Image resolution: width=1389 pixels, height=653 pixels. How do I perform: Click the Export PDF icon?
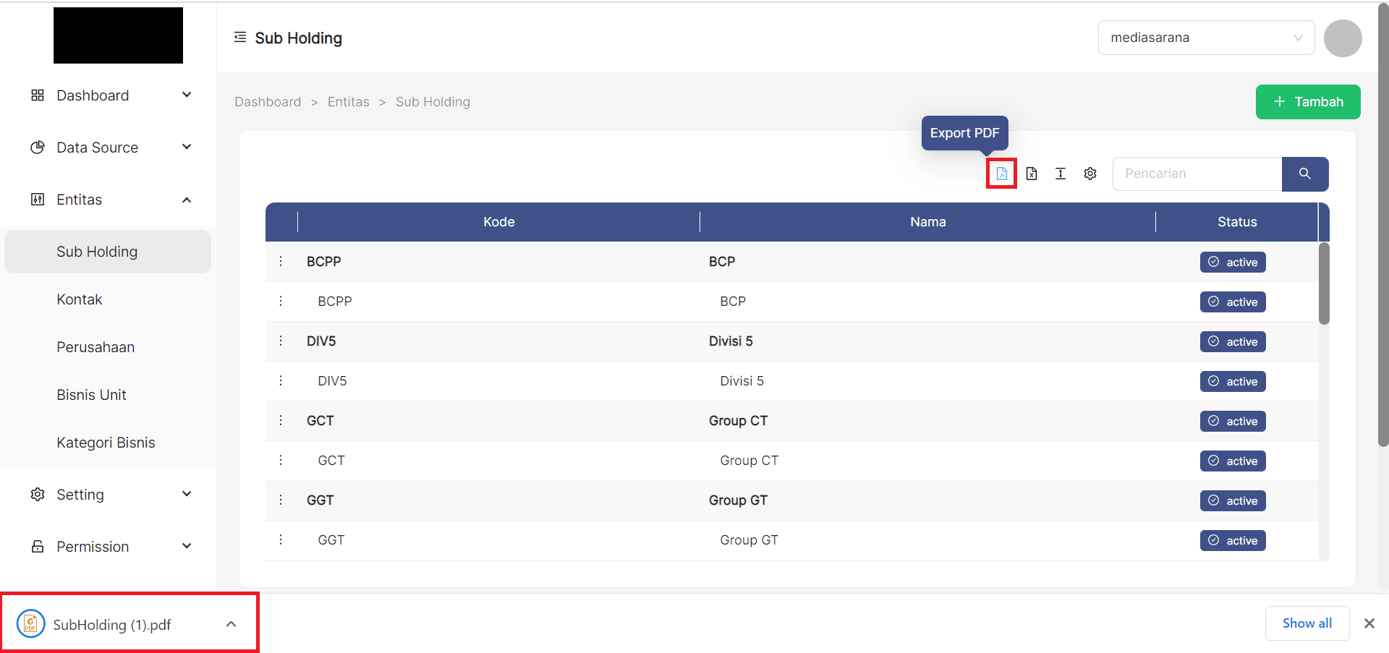pos(1001,174)
